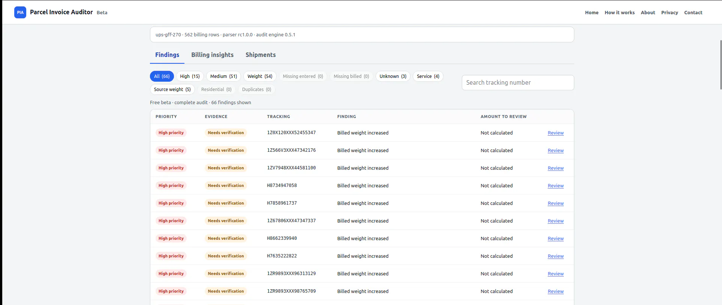Viewport: 722px width, 305px height.
Task: Click the PRIORITY column header
Action: tap(166, 117)
